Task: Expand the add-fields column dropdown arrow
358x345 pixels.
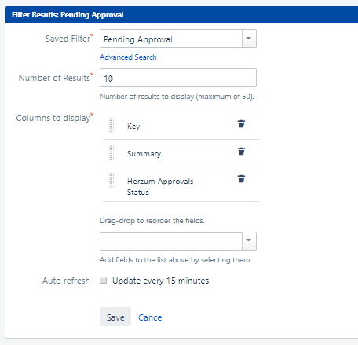Action: tap(249, 241)
